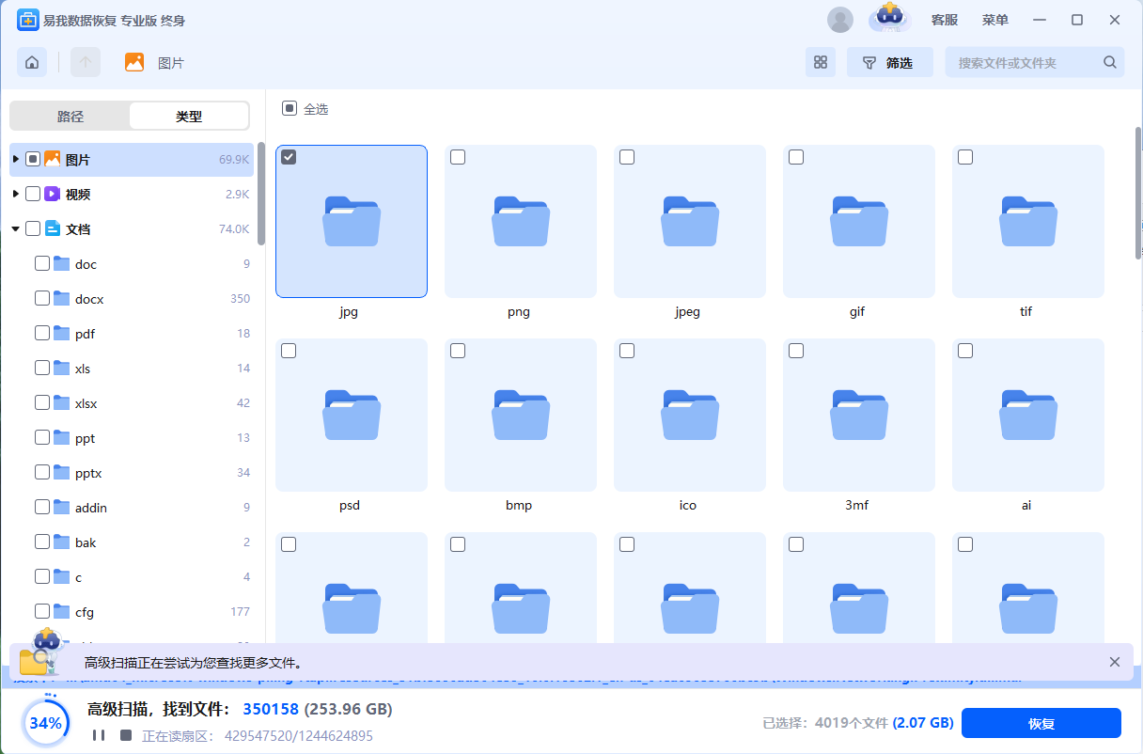Open the png folder thumbnail
The width and height of the screenshot is (1143, 754).
(x=520, y=222)
